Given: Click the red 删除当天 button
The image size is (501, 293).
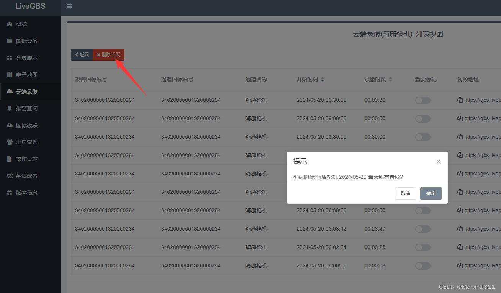Looking at the screenshot, I should [108, 55].
